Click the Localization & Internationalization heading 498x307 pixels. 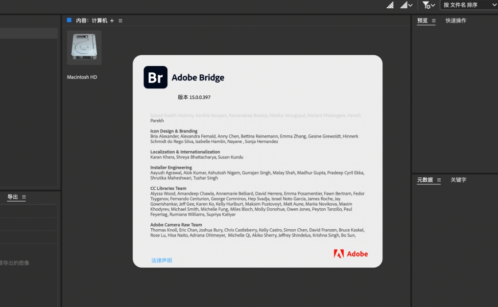coord(185,152)
